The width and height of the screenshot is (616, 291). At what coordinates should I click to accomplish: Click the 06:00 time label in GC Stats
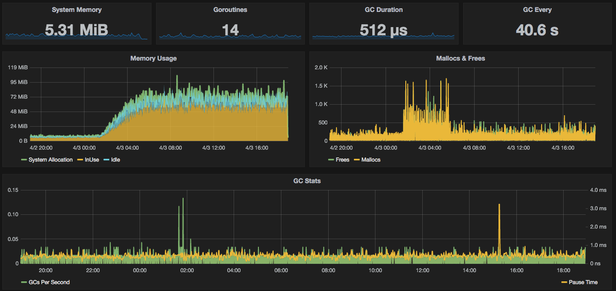coord(281,270)
